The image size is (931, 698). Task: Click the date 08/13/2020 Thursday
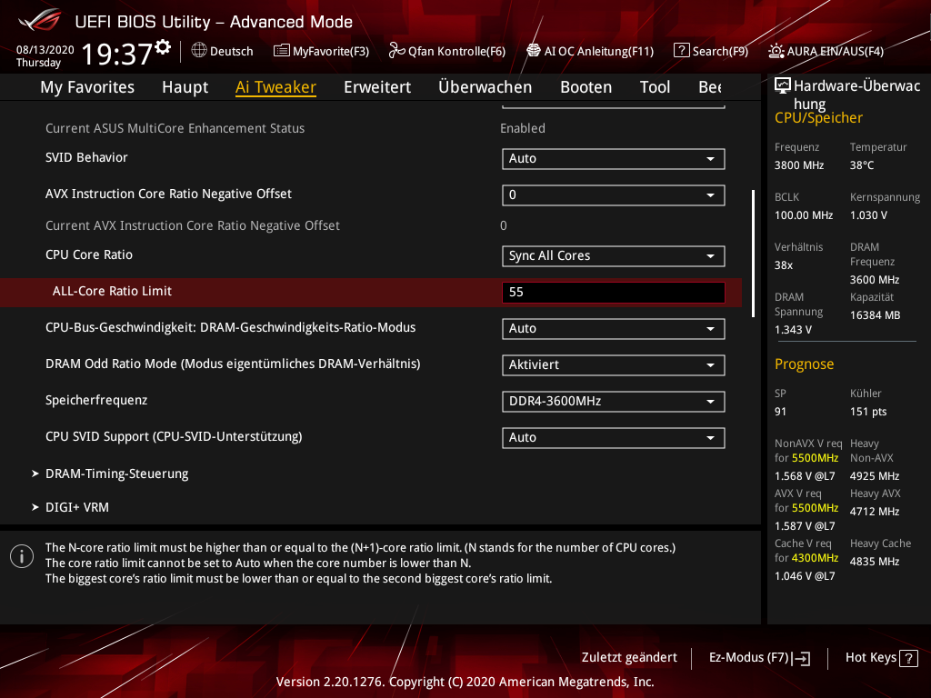(45, 56)
